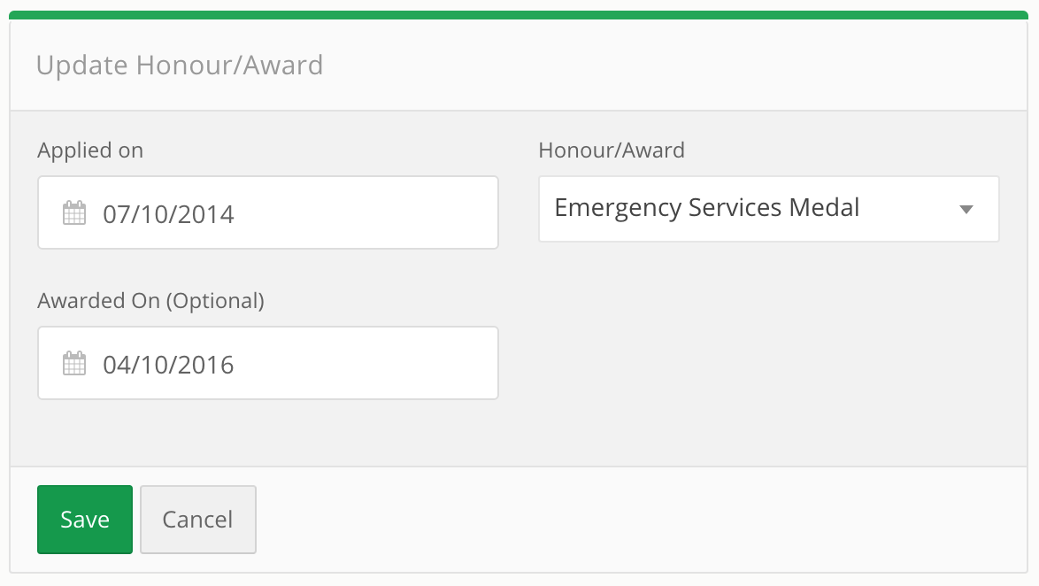Click the Applied on label
This screenshot has height=586, width=1039.
coord(90,150)
